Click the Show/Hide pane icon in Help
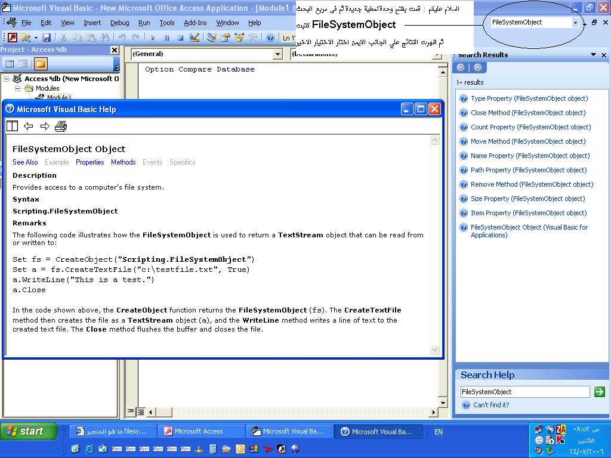Viewport: 611px width, 458px height. pyautogui.click(x=12, y=126)
